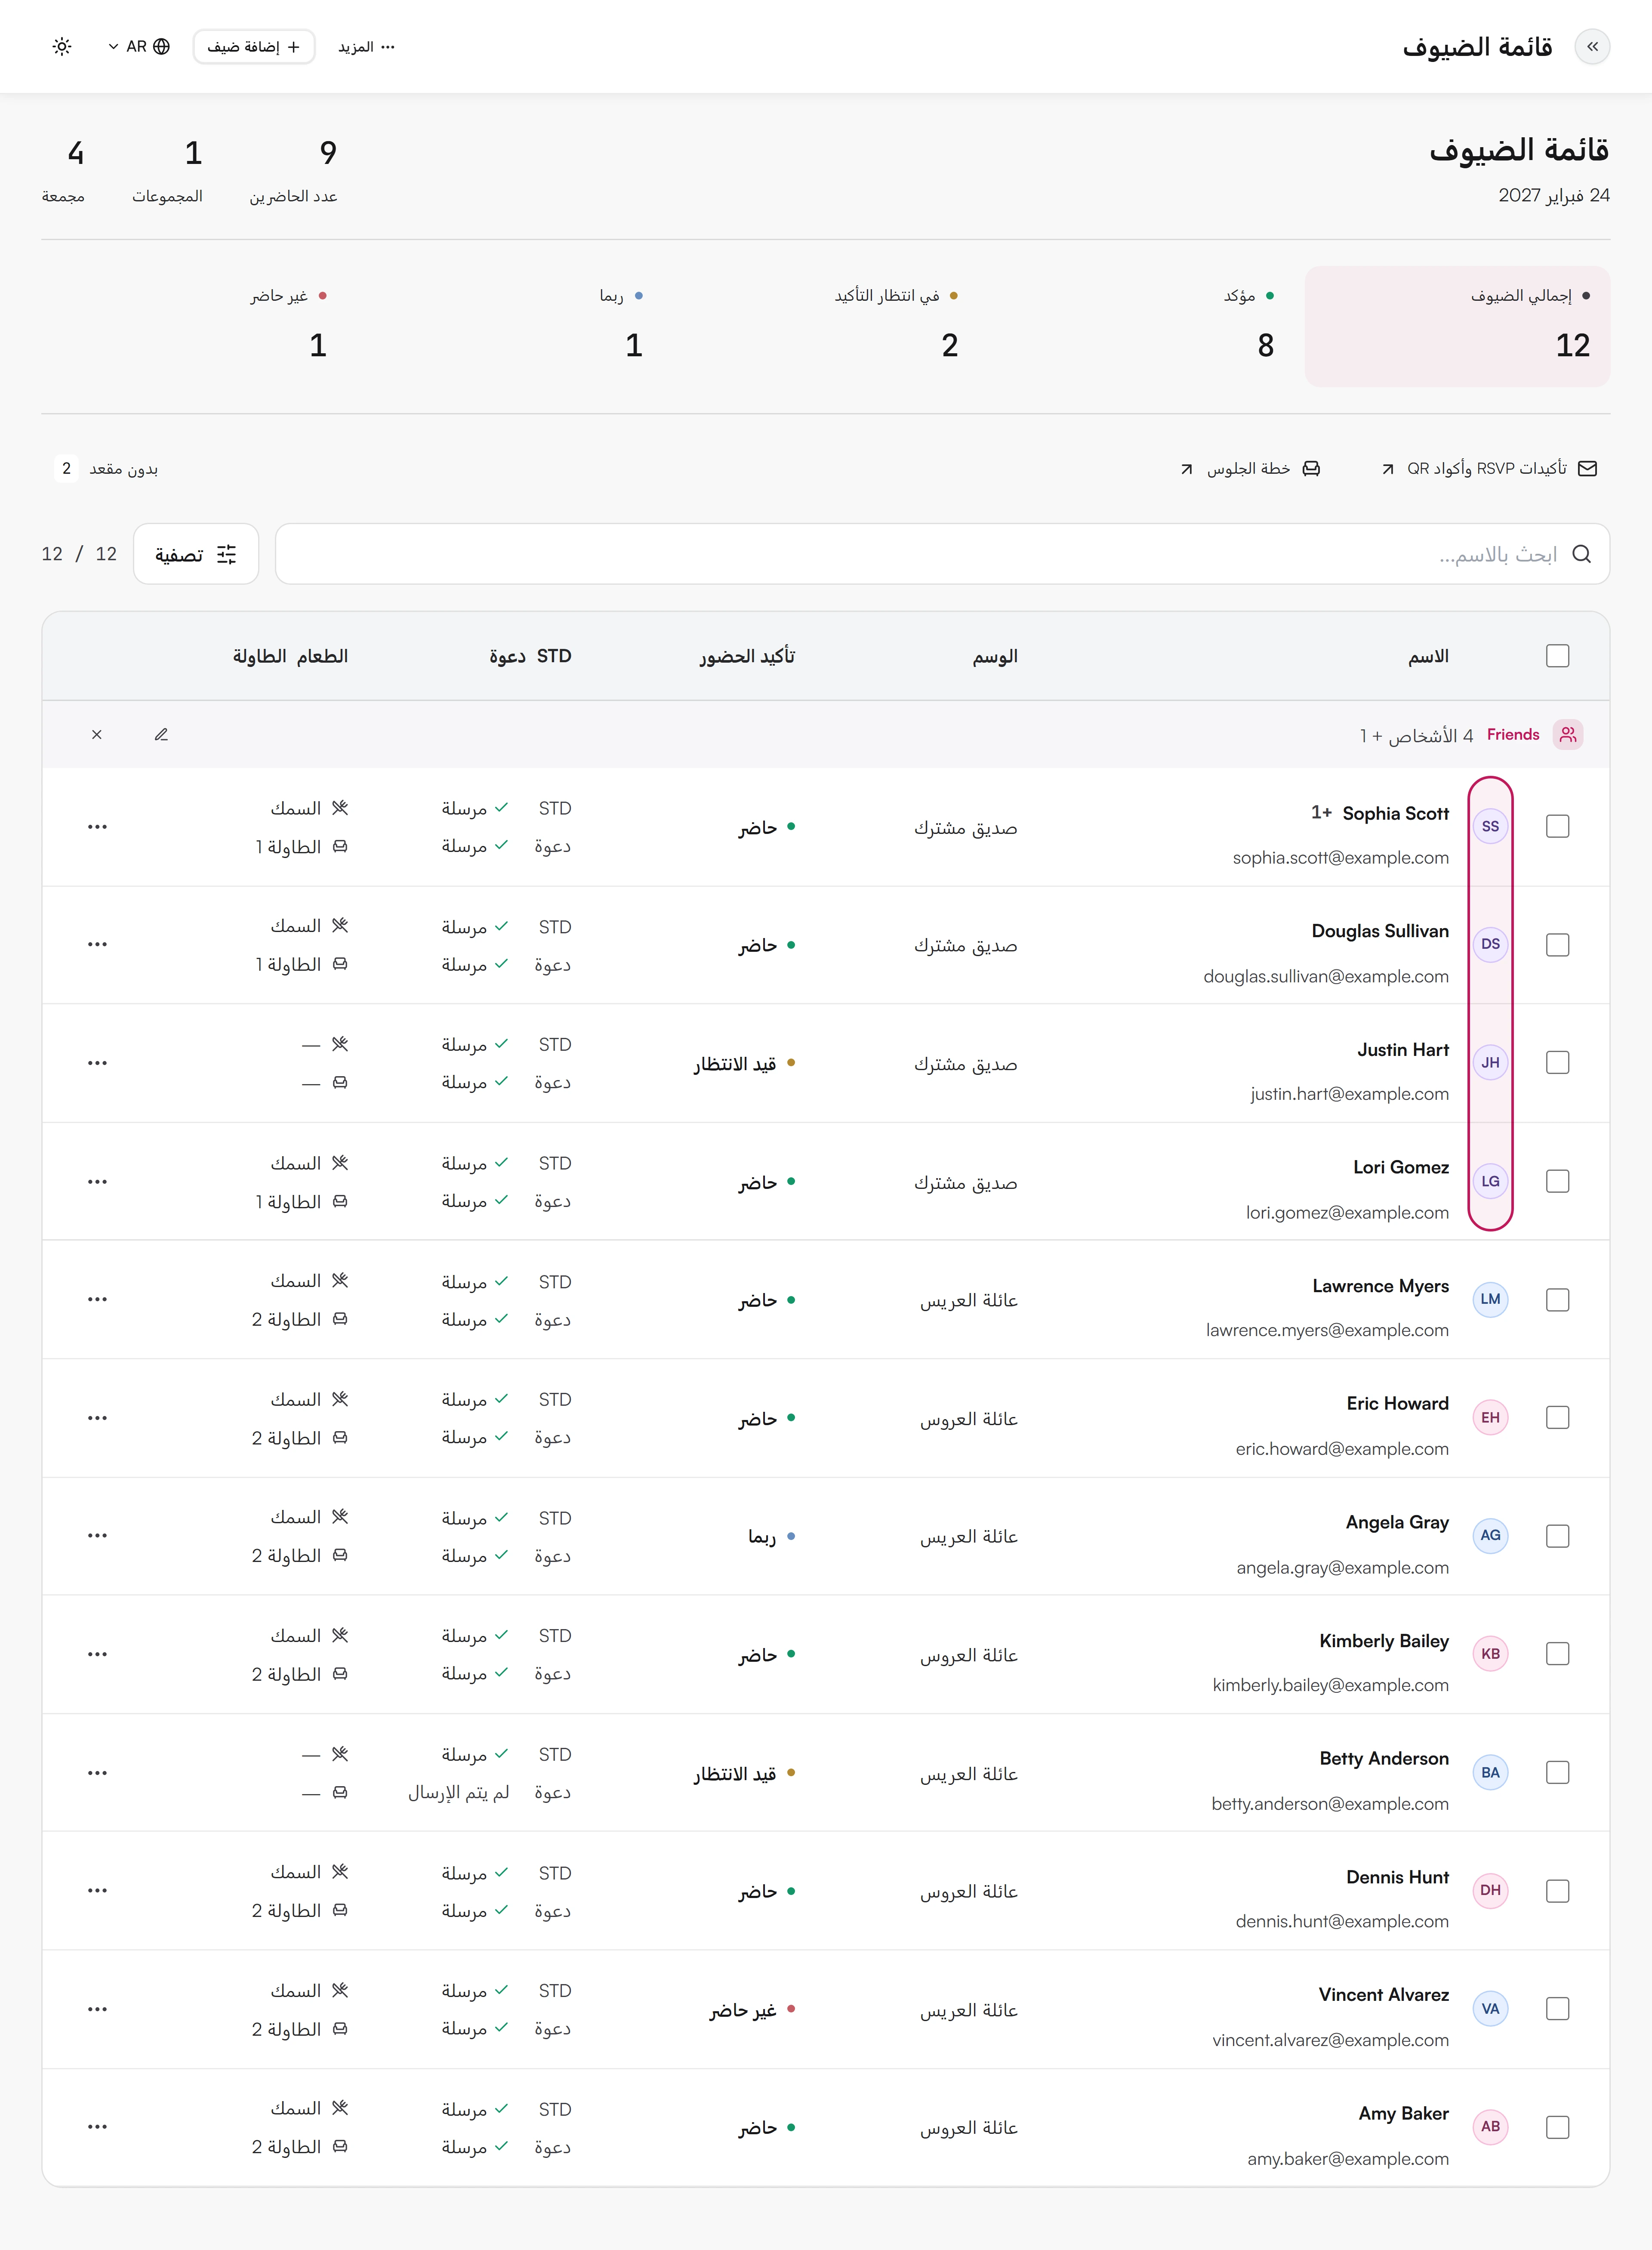Focus the search by name field
Screen dimensions: 1652x2250
tap(942, 554)
